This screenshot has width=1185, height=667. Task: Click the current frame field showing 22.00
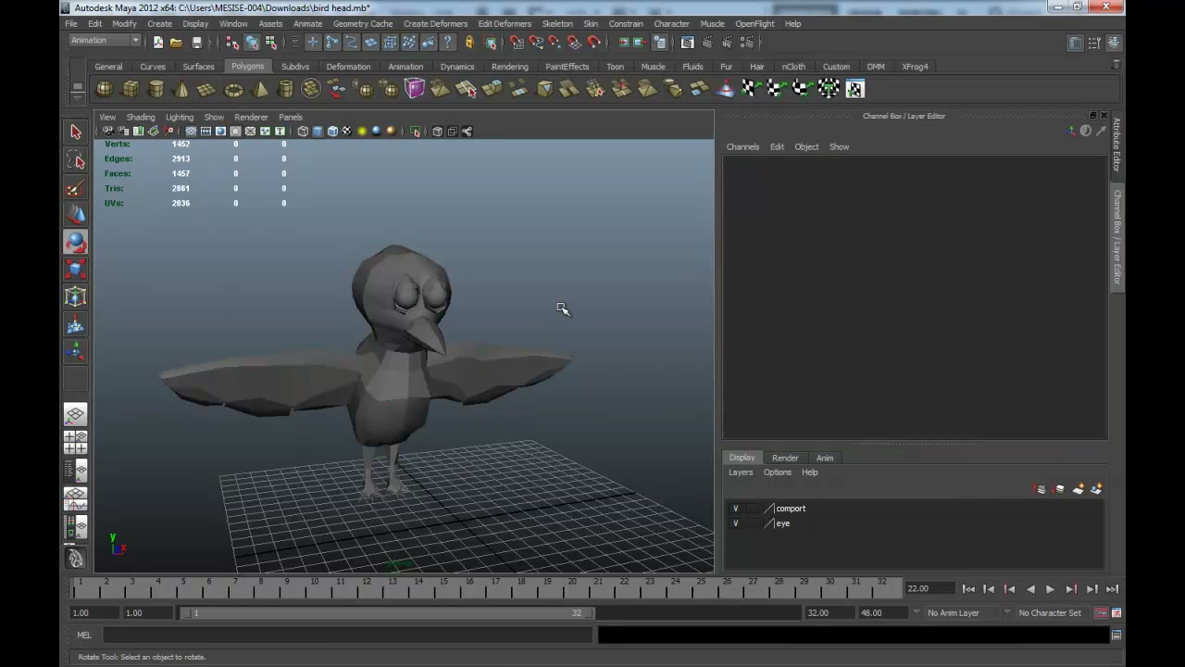tap(929, 589)
